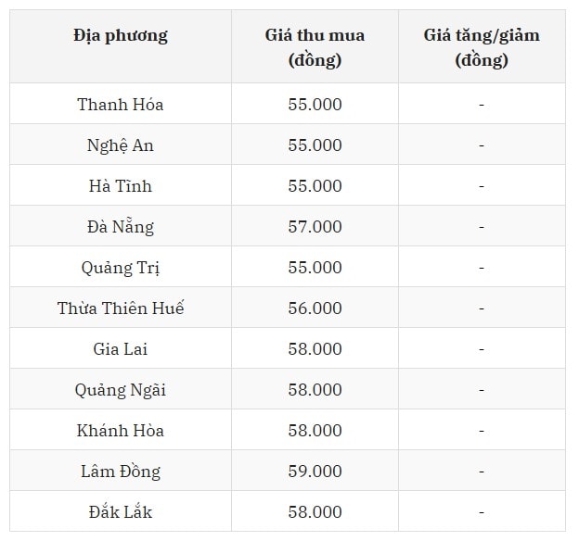Click the 57.000 price for Đà Nẵng
The width and height of the screenshot is (579, 541).
pos(315,227)
